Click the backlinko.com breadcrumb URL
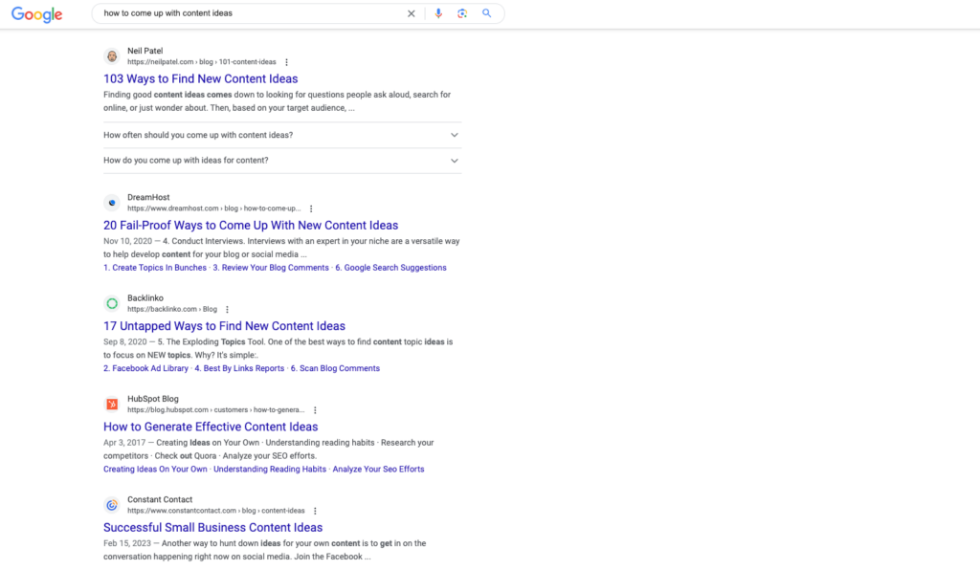The height and width of the screenshot is (570, 980). coord(172,310)
